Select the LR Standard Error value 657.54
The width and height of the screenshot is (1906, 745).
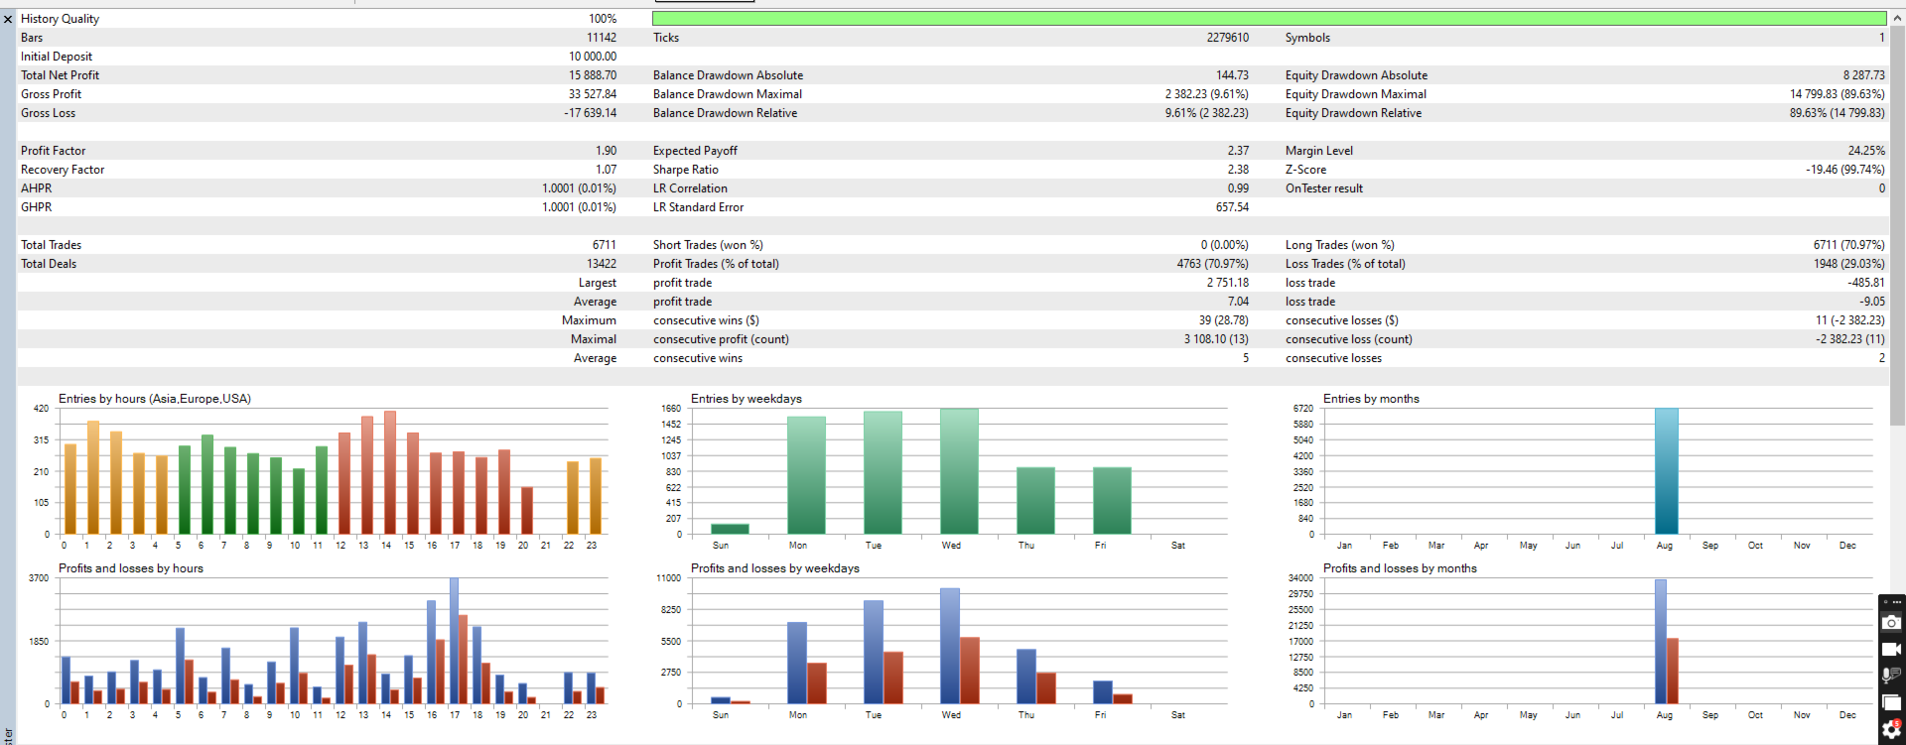tap(1232, 207)
